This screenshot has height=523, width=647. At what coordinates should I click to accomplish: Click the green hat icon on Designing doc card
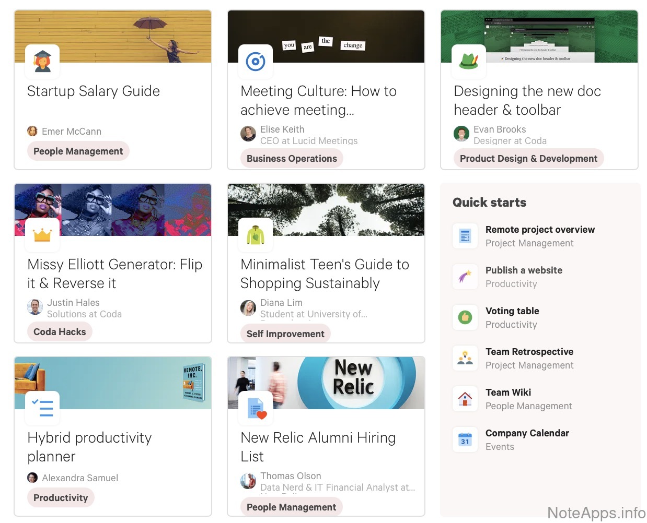coord(469,62)
